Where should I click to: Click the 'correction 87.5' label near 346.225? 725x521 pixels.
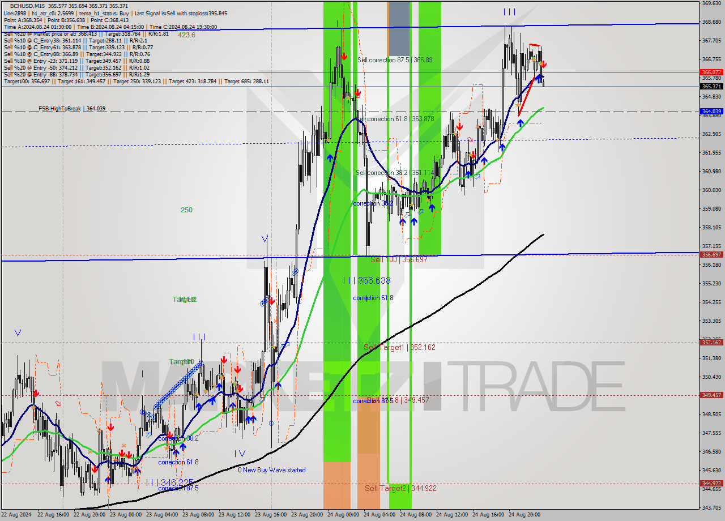178,488
